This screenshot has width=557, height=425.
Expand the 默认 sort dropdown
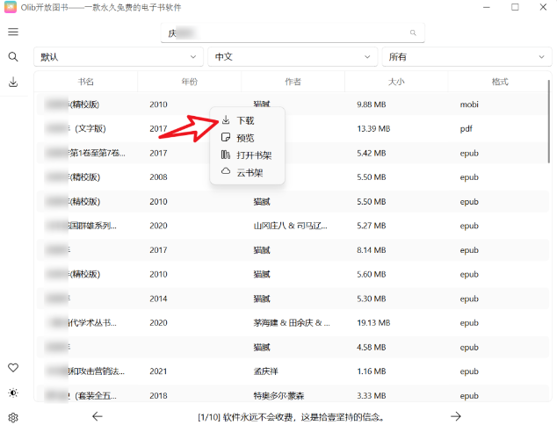point(119,57)
